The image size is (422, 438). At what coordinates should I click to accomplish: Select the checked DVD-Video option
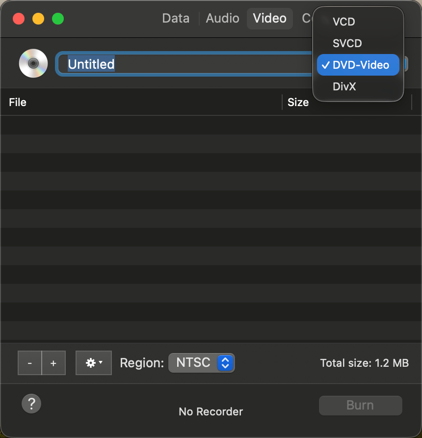[360, 65]
